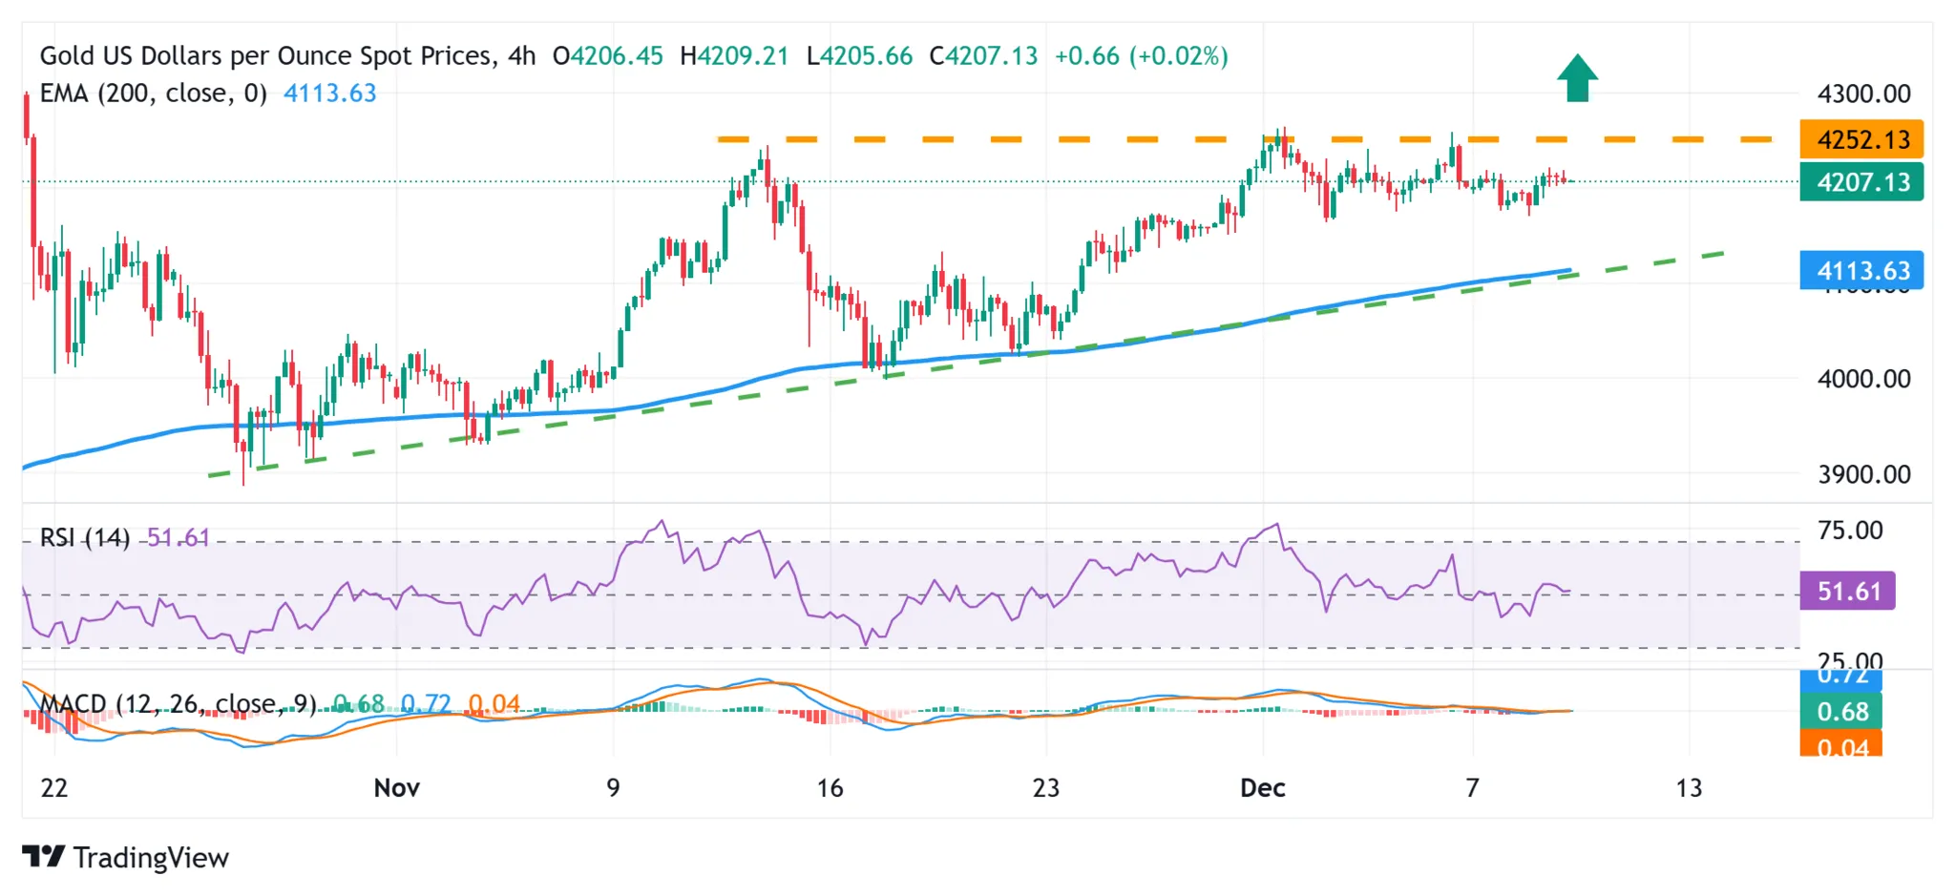Toggle visibility of the RSI (14) indicator
Viewport: 1955px width, 896px height.
coord(86,538)
